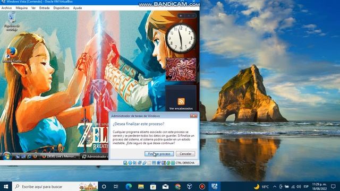Image resolution: width=340 pixels, height=191 pixels.
Task: Click the Vista quick launch Internet Explorer icon
Action: coord(29,157)
